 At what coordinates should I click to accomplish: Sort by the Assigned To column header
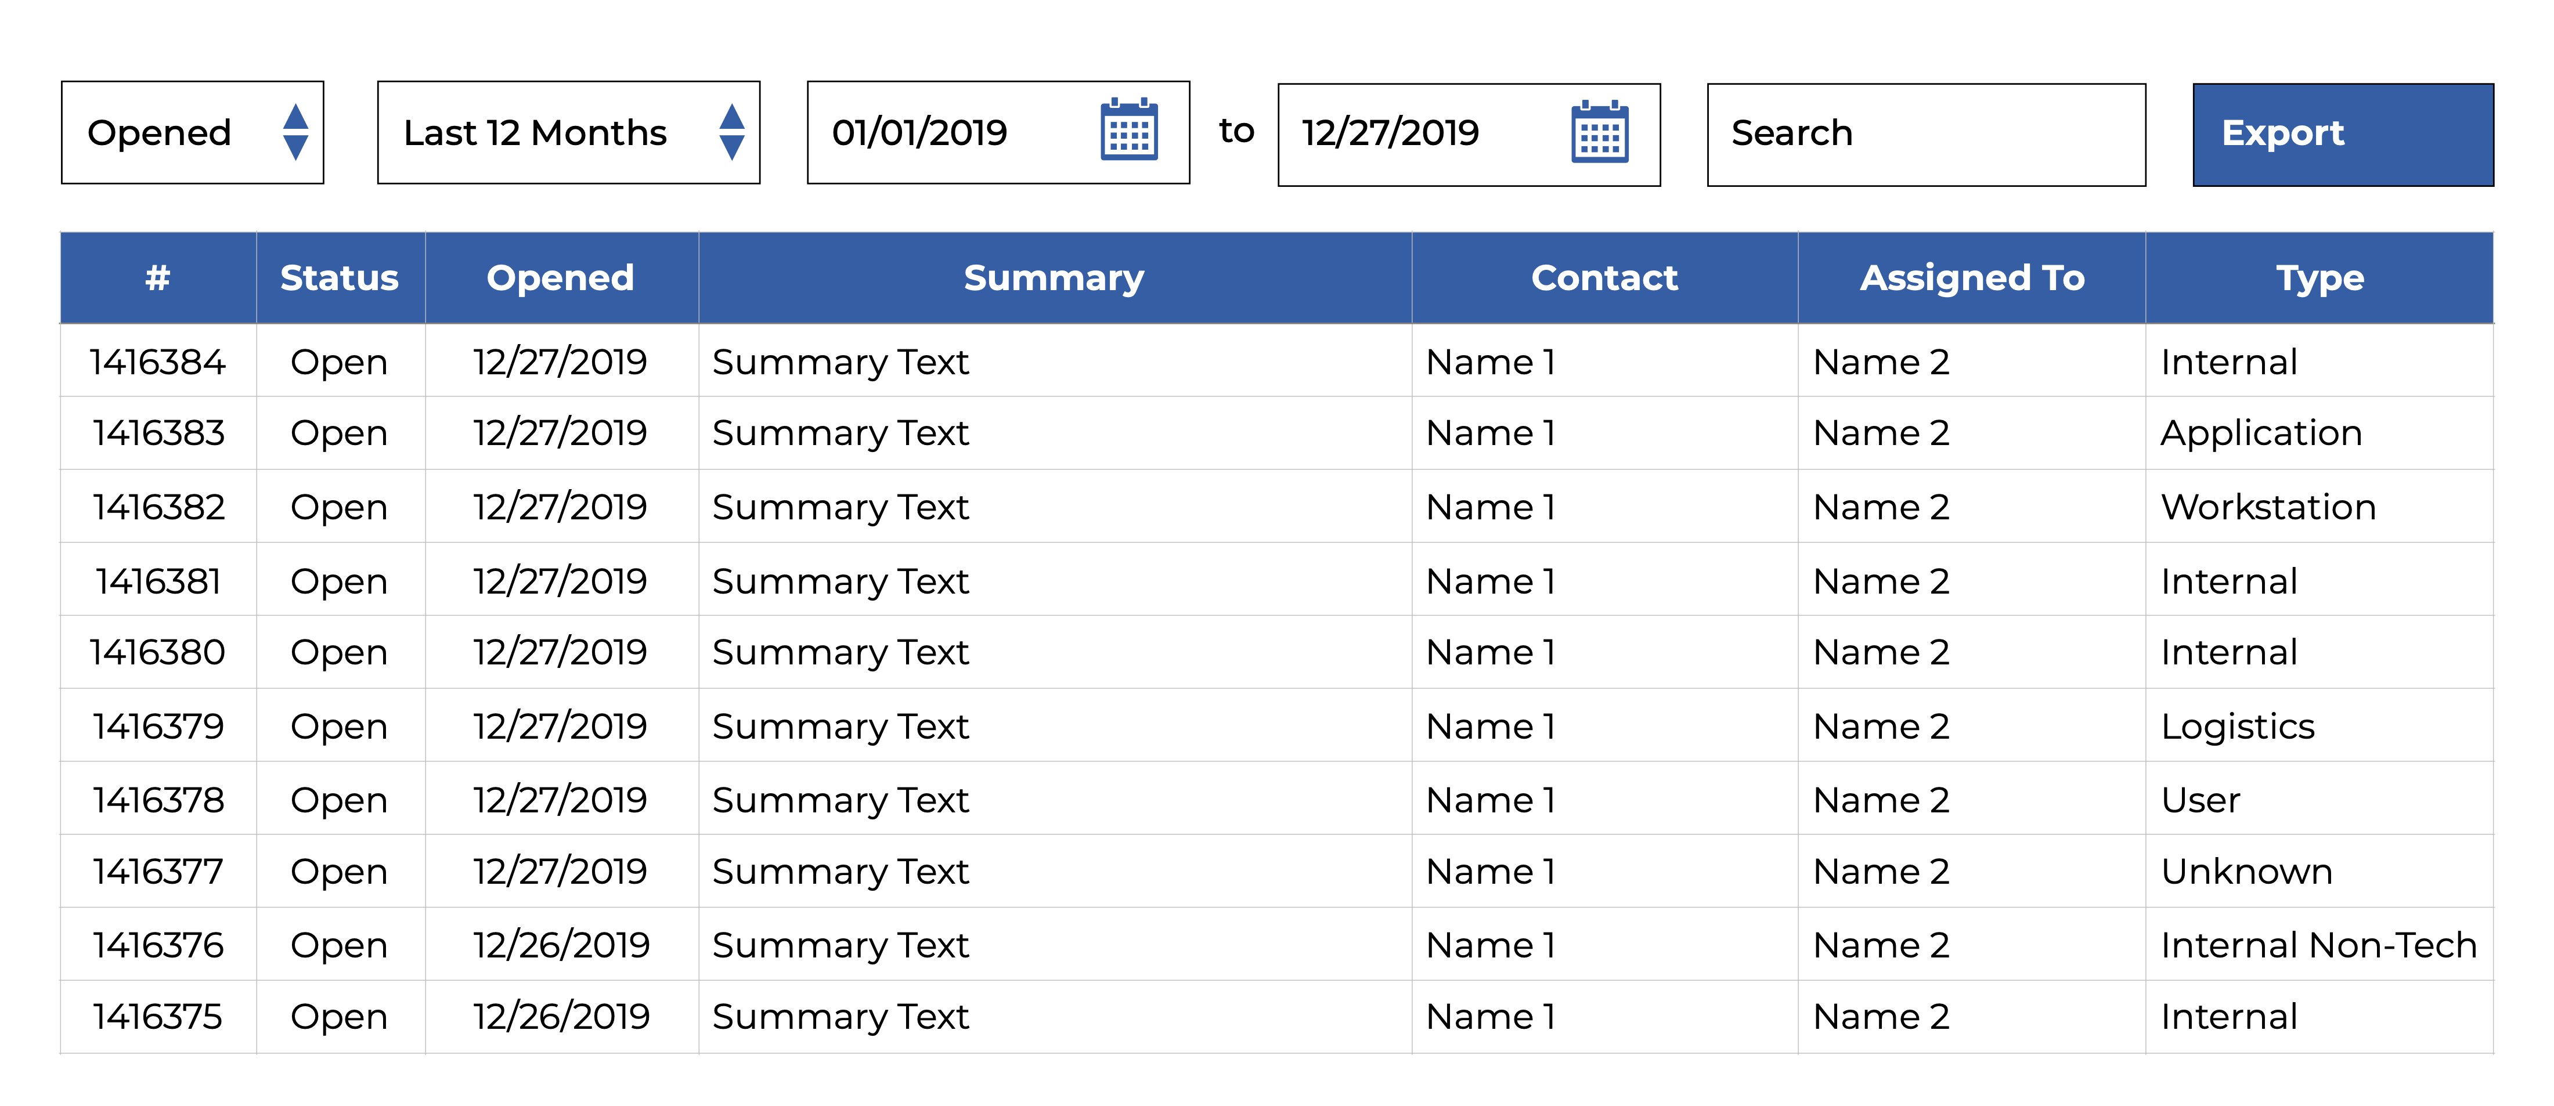[1971, 279]
